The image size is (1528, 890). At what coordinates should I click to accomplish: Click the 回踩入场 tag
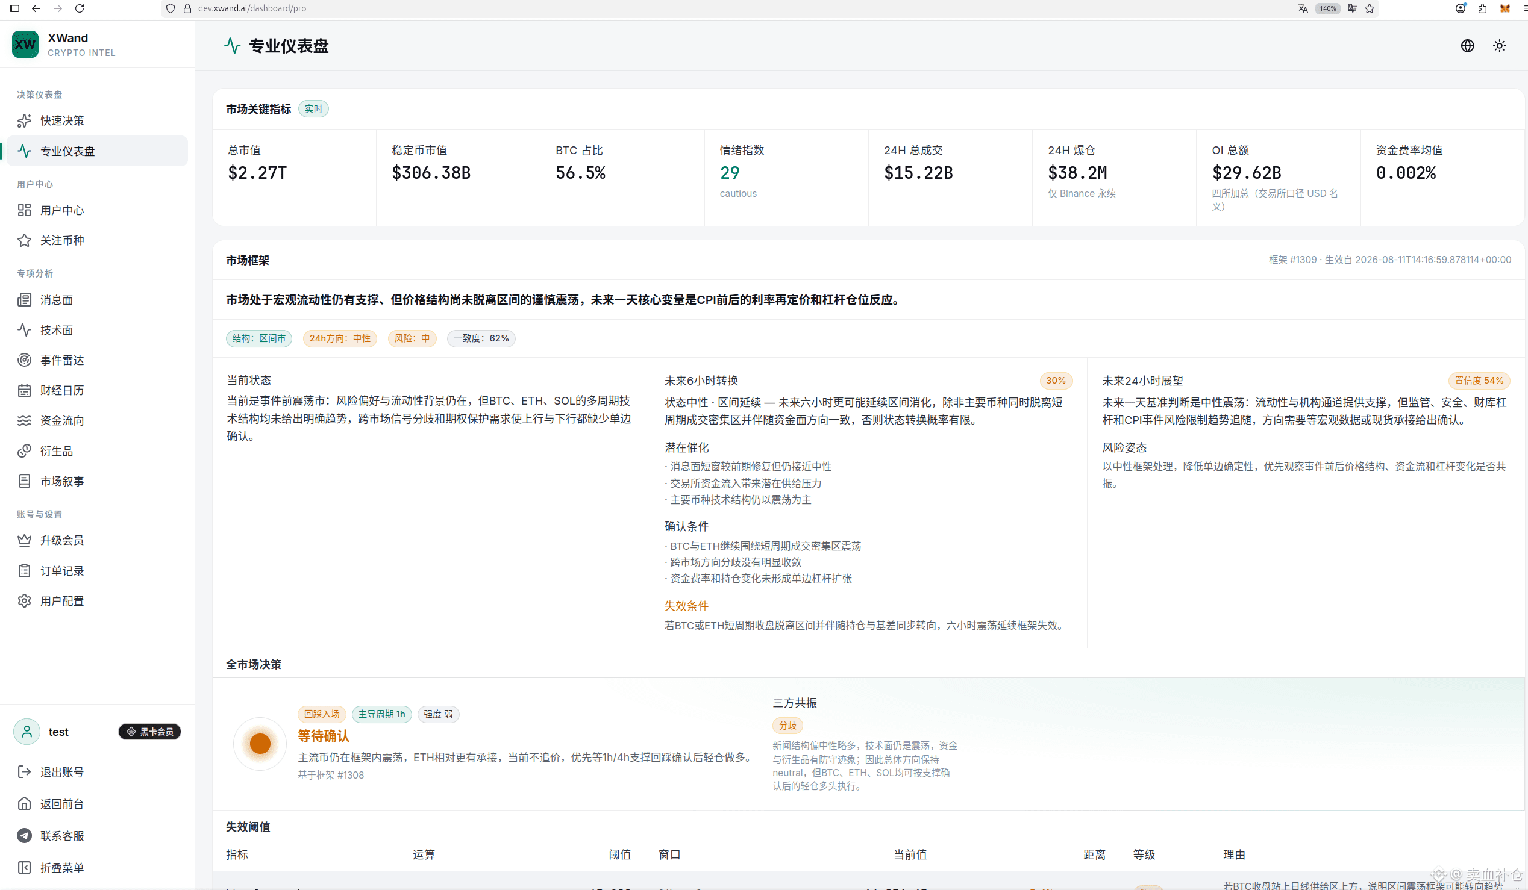(322, 714)
